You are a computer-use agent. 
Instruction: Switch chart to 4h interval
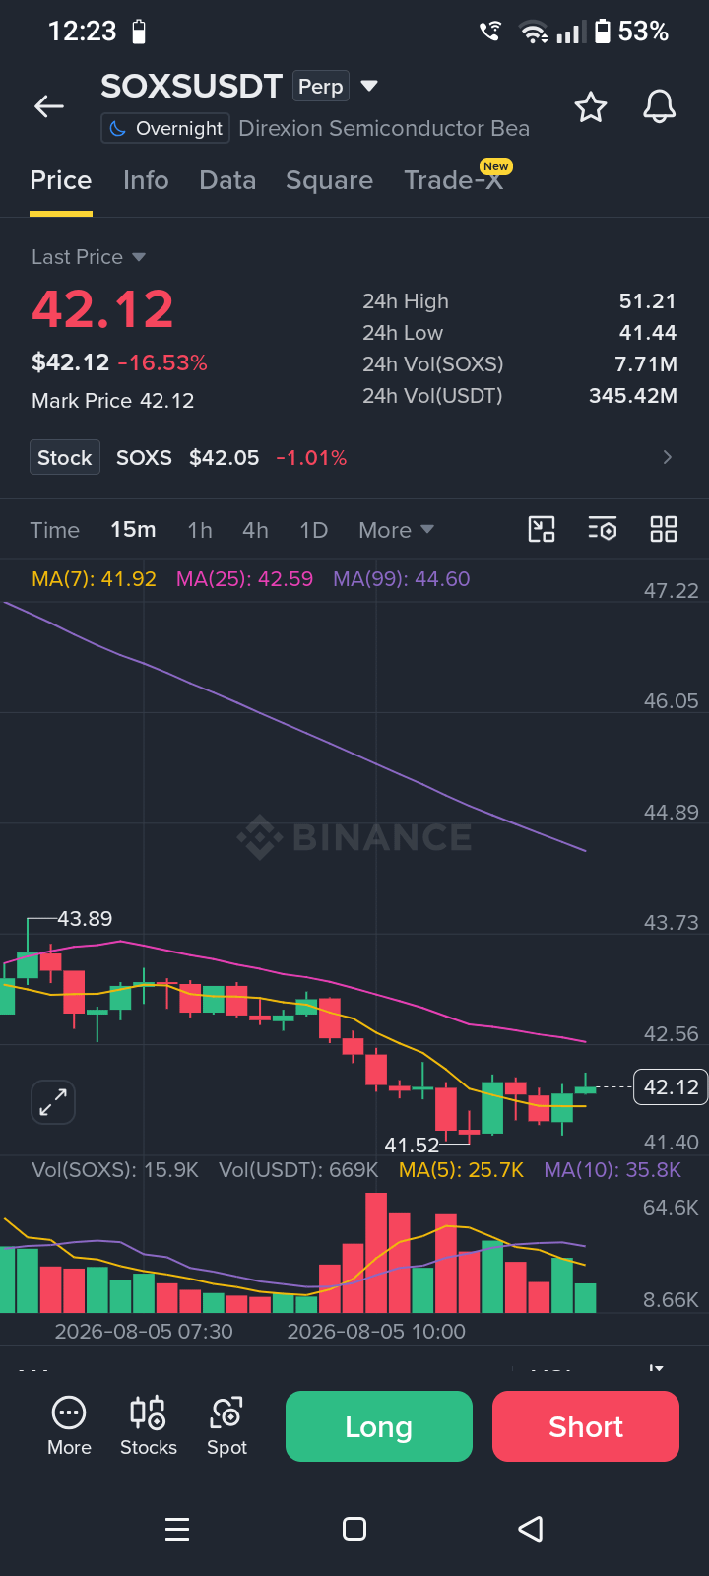[x=255, y=530]
